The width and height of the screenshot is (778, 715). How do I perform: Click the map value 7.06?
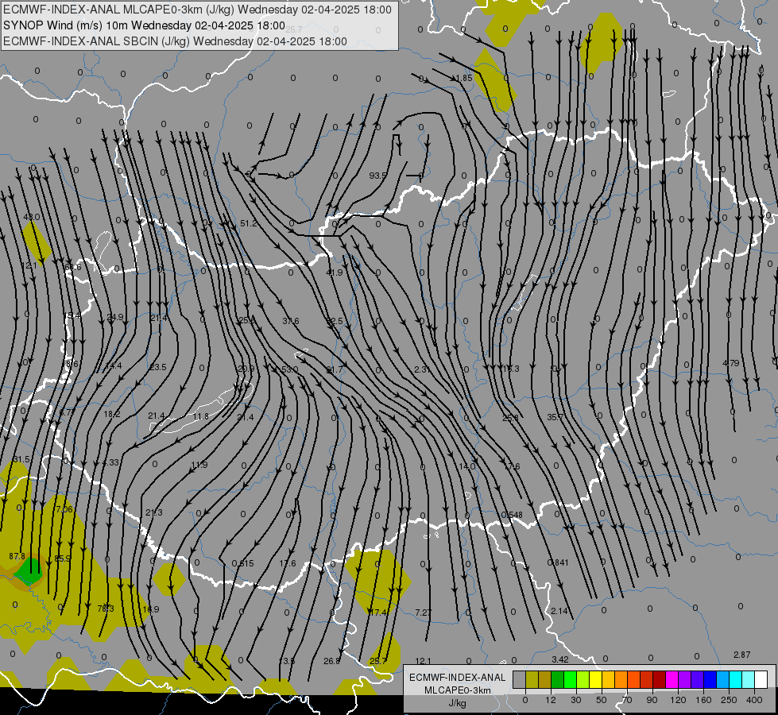pos(64,509)
